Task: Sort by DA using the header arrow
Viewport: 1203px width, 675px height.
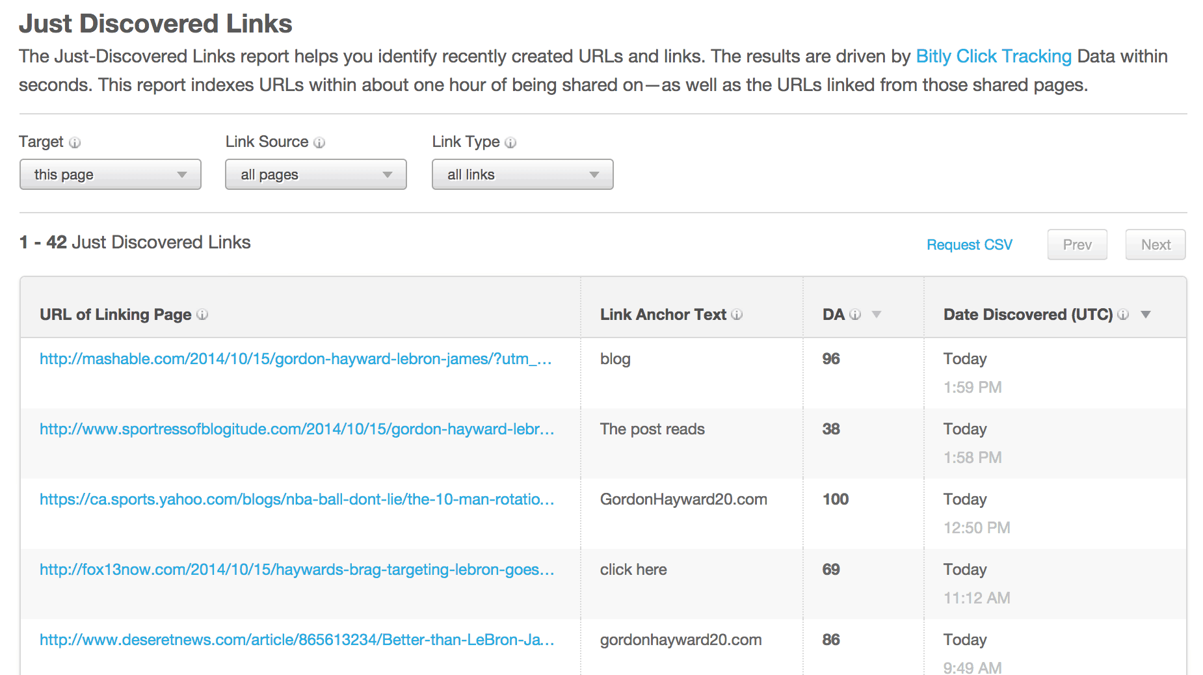Action: (x=877, y=315)
